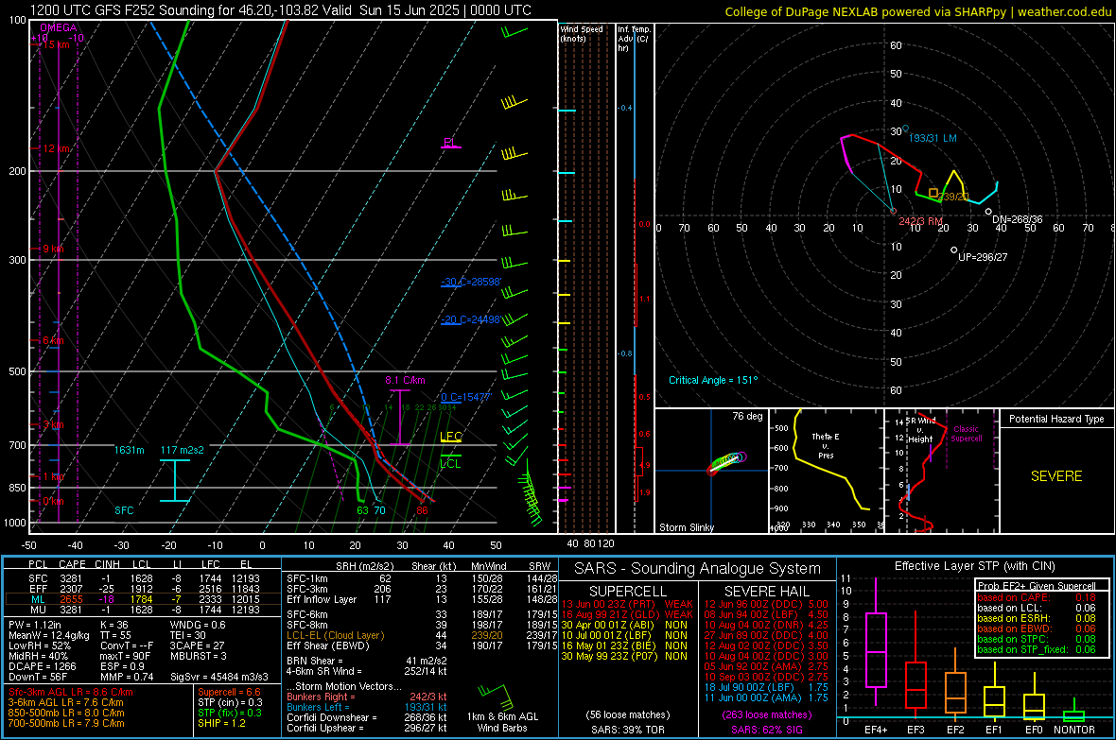Click the 'SigSvr = 45484 m3/s3' value

pos(219,677)
